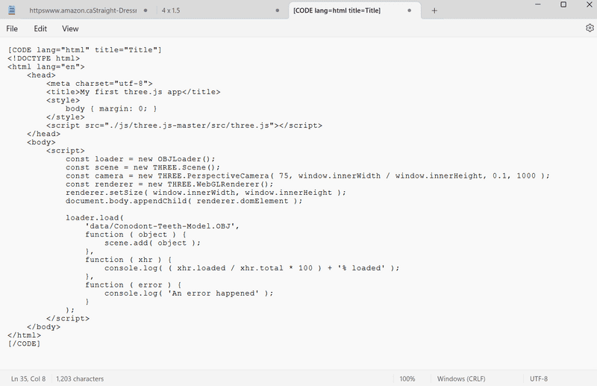Click the 'const loader = new OBJLoader();' line
The height and width of the screenshot is (386, 597).
(x=140, y=159)
